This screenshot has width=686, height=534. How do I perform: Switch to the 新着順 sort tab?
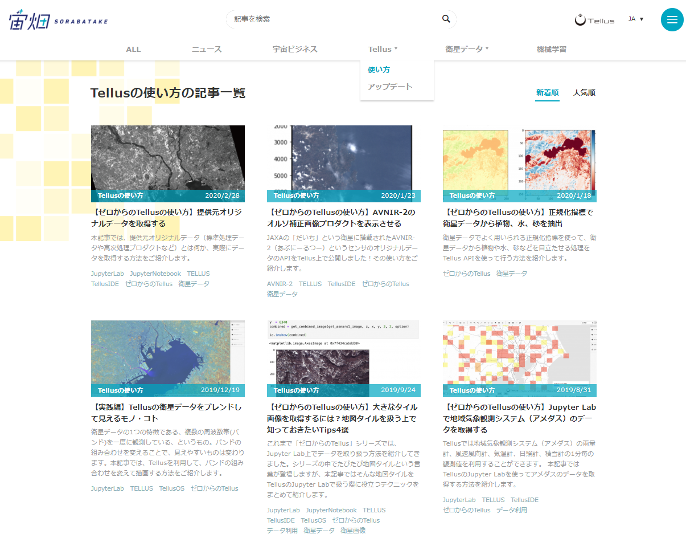click(x=547, y=92)
